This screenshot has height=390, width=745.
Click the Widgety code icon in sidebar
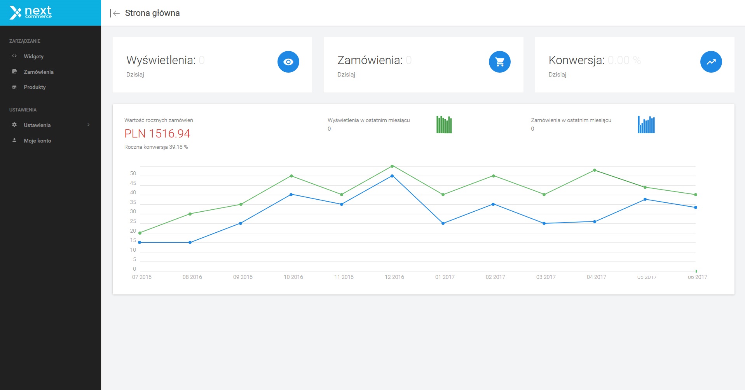click(x=14, y=56)
